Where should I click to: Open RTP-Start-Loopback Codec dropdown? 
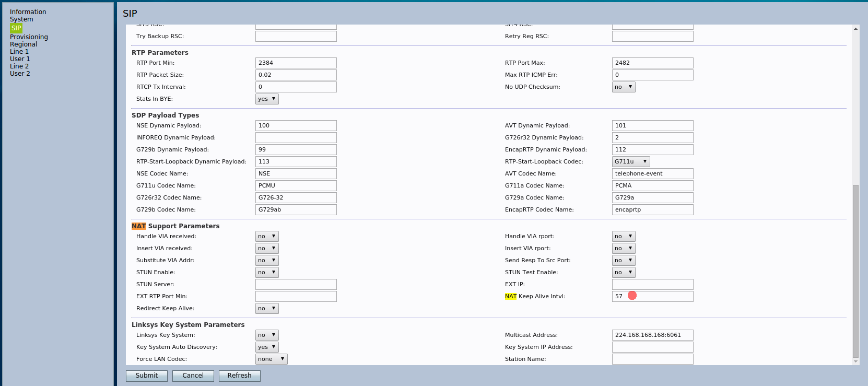tap(631, 162)
